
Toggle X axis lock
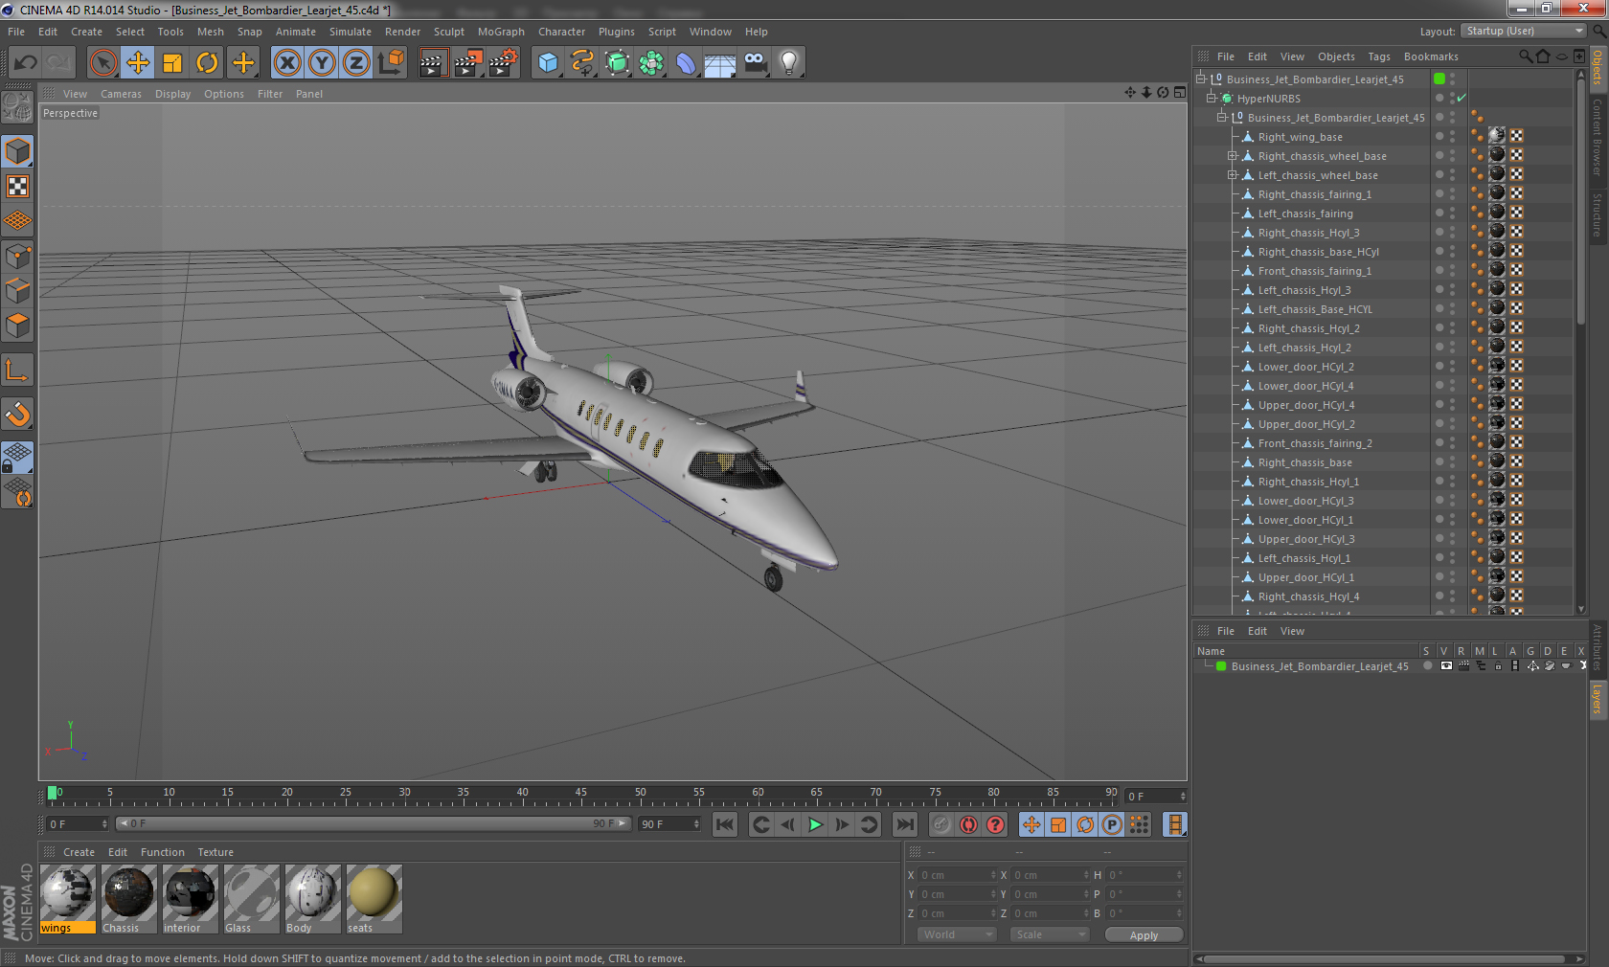coord(286,63)
